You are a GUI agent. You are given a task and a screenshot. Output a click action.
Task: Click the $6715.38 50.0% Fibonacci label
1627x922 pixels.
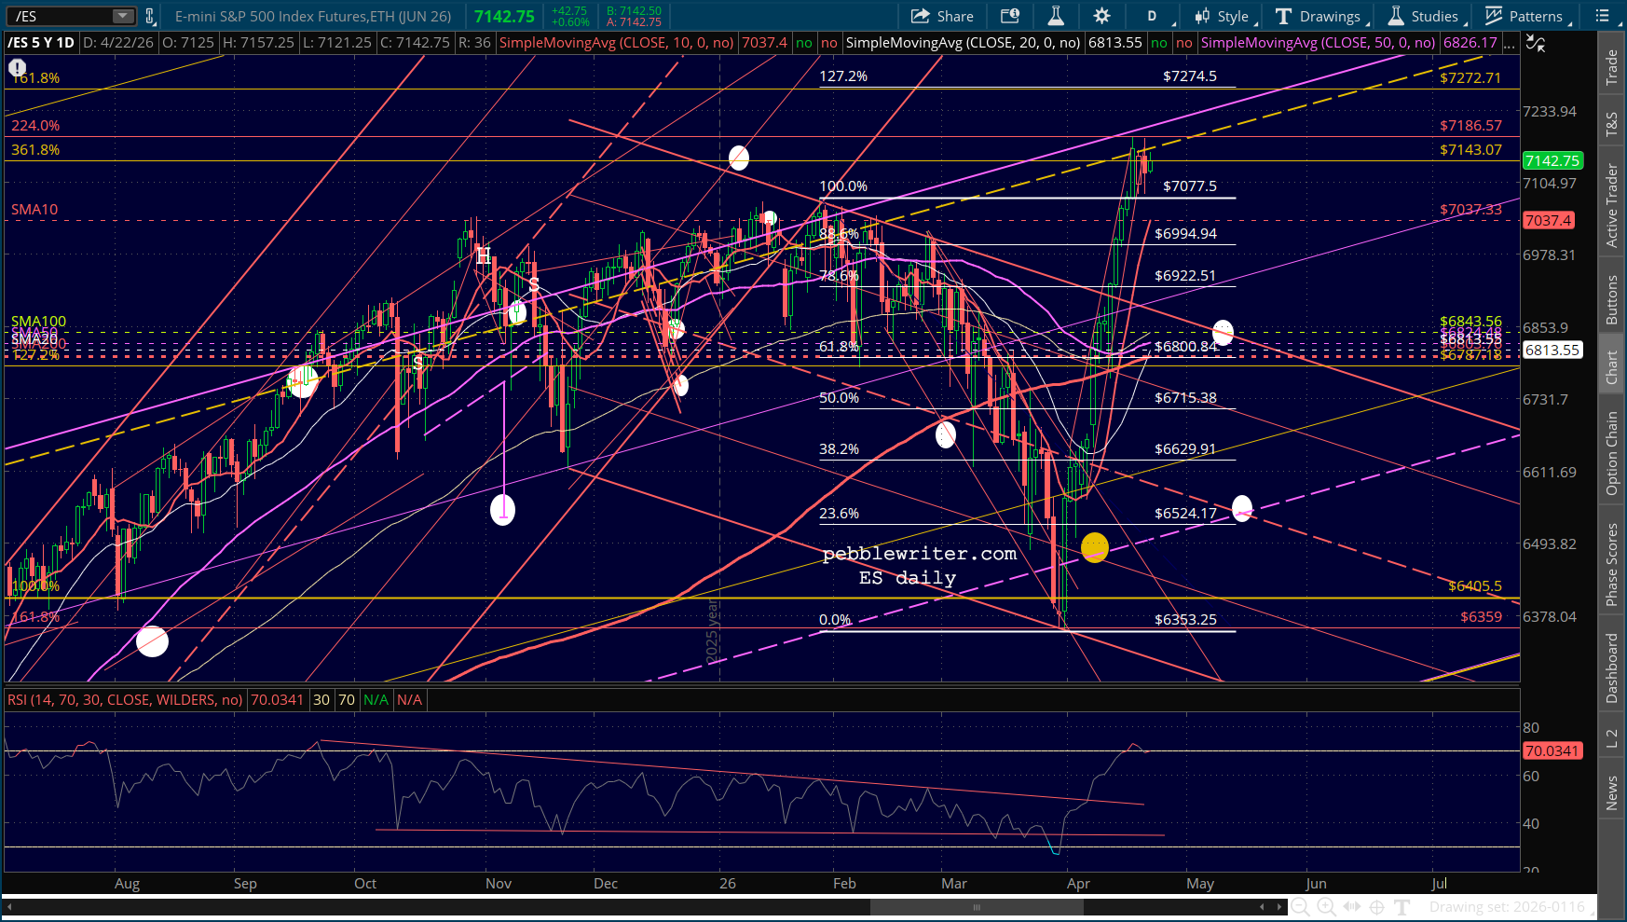(1185, 398)
